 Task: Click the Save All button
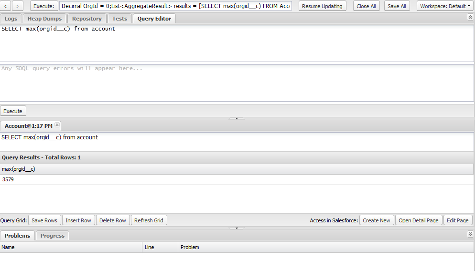(397, 6)
